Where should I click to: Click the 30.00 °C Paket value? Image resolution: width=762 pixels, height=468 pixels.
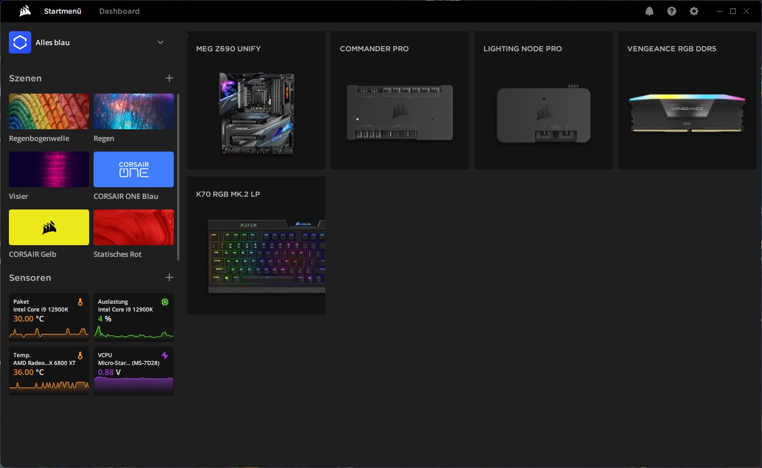pyautogui.click(x=28, y=319)
